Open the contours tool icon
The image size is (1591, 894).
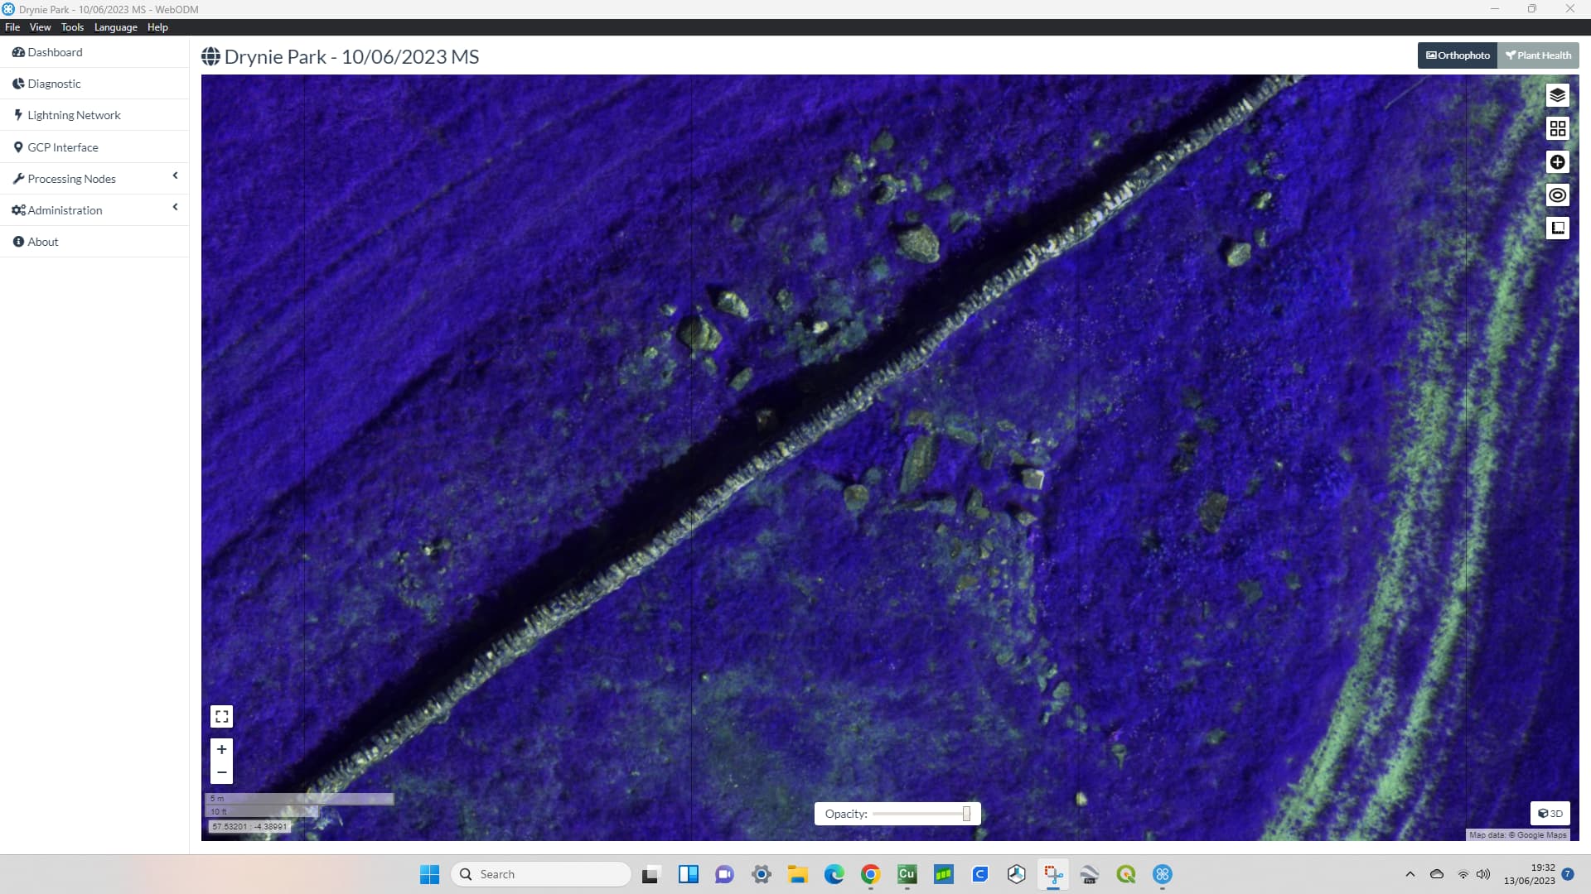pyautogui.click(x=1557, y=195)
